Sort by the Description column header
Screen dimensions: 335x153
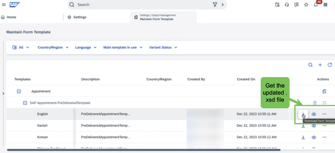(90, 79)
